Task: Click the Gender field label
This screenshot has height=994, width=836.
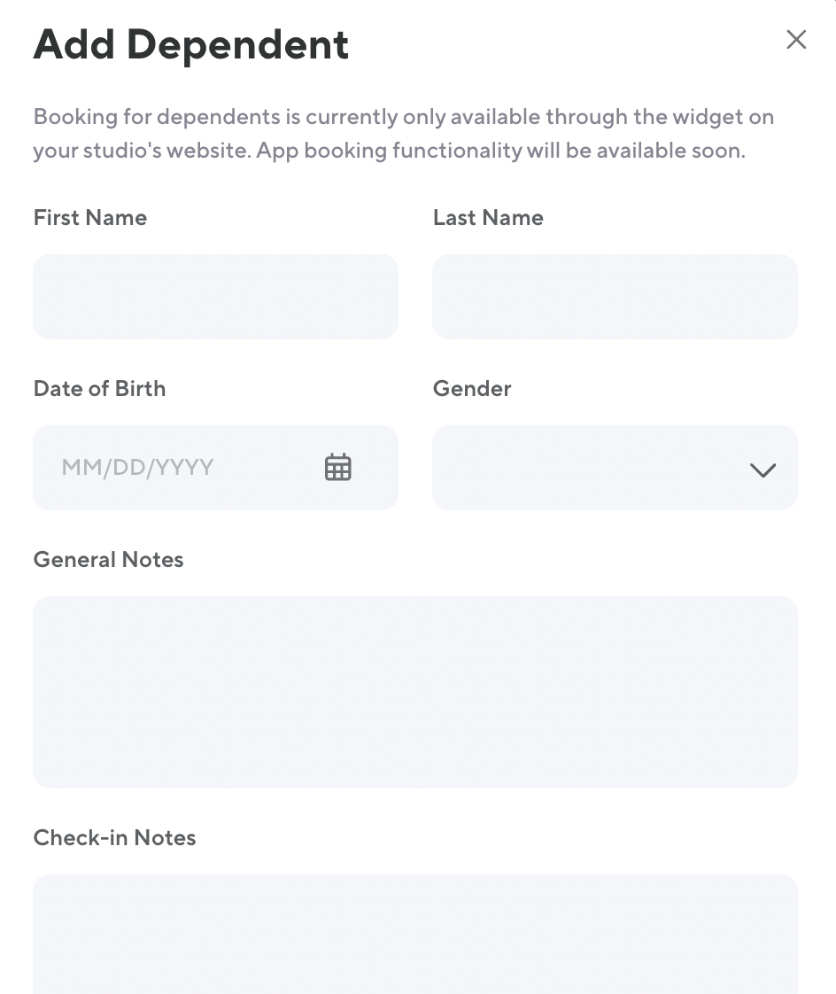Action: tap(472, 389)
